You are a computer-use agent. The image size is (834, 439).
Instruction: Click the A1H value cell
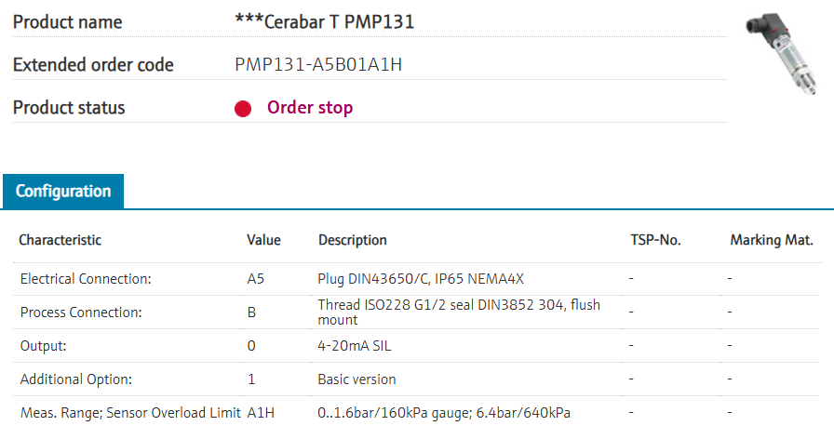tap(261, 412)
